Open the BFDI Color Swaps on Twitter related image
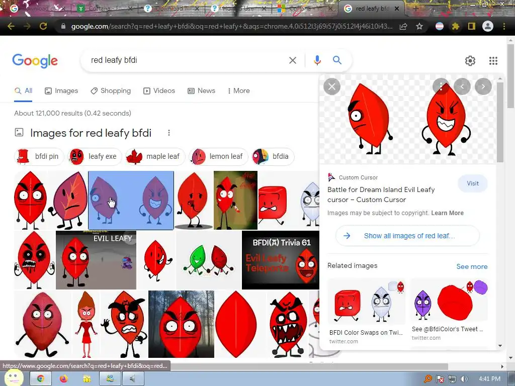This screenshot has width=515, height=386. click(x=366, y=311)
